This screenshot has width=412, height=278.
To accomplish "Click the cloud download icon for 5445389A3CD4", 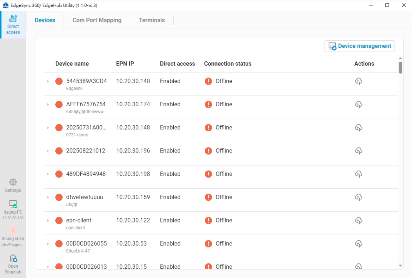I will [359, 81].
